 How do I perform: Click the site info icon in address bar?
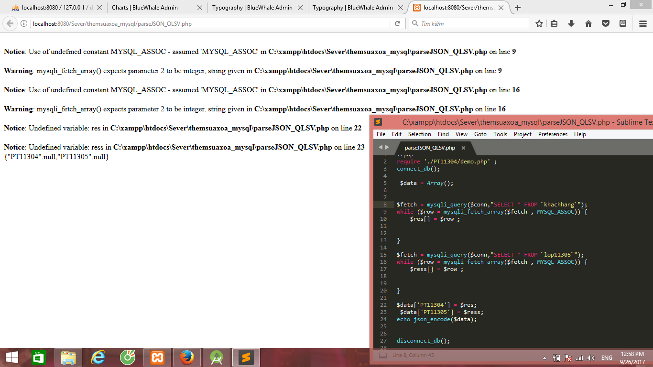24,23
